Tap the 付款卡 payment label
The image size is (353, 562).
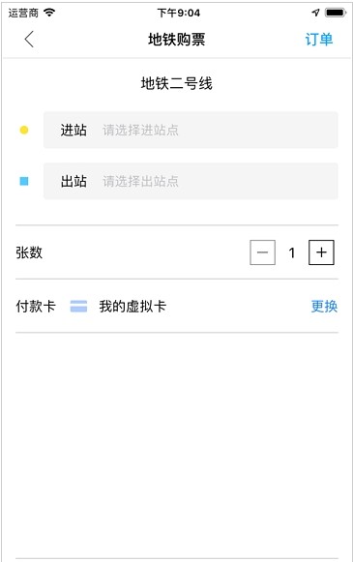(36, 306)
